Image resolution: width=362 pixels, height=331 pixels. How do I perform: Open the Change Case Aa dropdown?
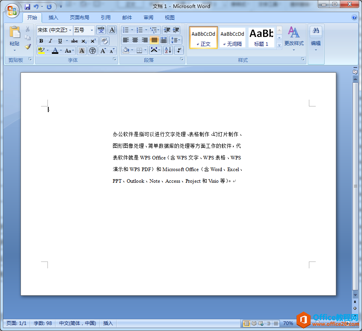coord(69,51)
